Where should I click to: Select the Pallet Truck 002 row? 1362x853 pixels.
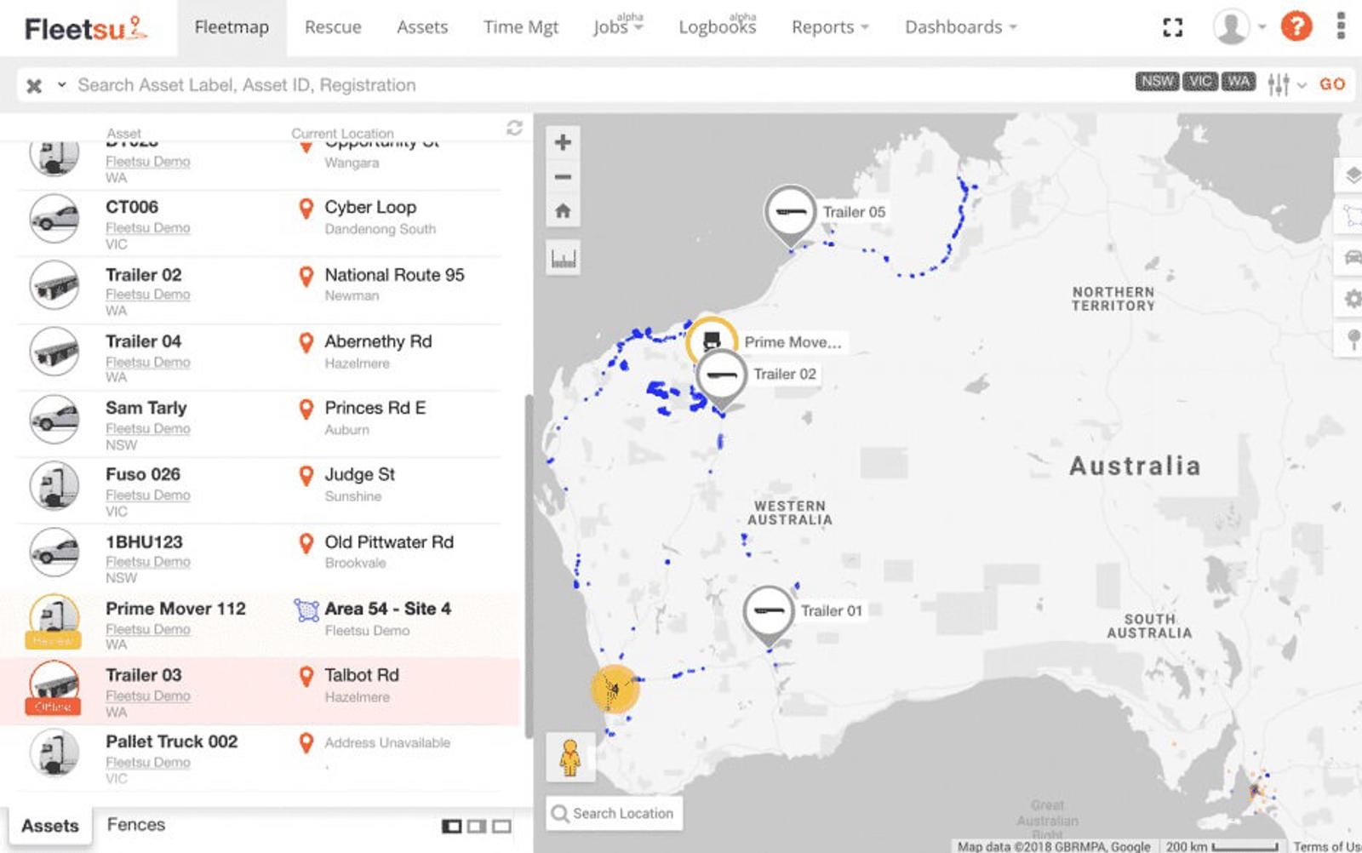(260, 759)
